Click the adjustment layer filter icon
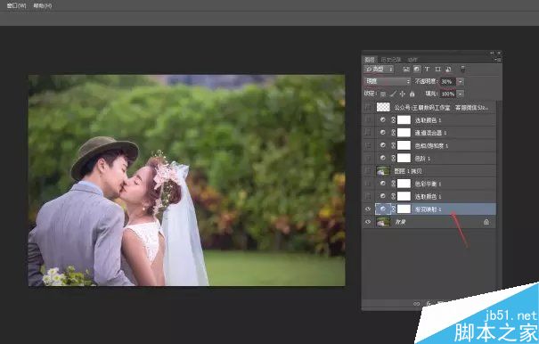The image size is (539, 344). click(x=417, y=70)
